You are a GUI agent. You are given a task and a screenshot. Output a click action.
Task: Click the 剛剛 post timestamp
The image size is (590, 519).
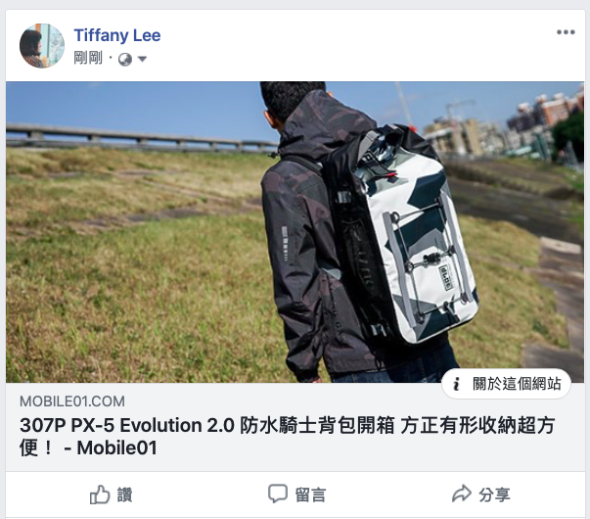(88, 59)
